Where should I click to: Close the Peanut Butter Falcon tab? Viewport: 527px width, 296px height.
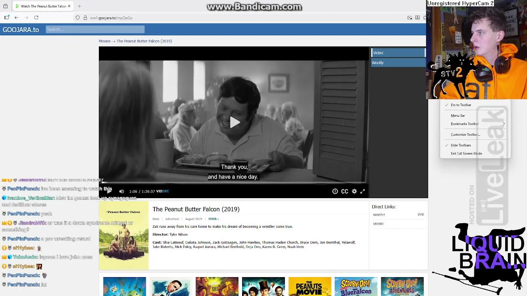point(69,6)
